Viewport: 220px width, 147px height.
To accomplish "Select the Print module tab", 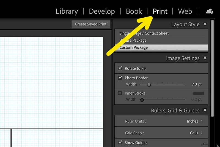I will (160, 11).
